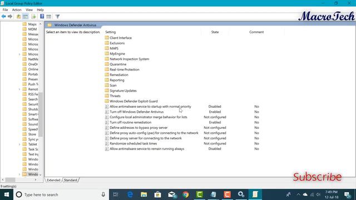Select the Real-time Protection folder icon
Image resolution: width=356 pixels, height=200 pixels.
tap(107, 69)
